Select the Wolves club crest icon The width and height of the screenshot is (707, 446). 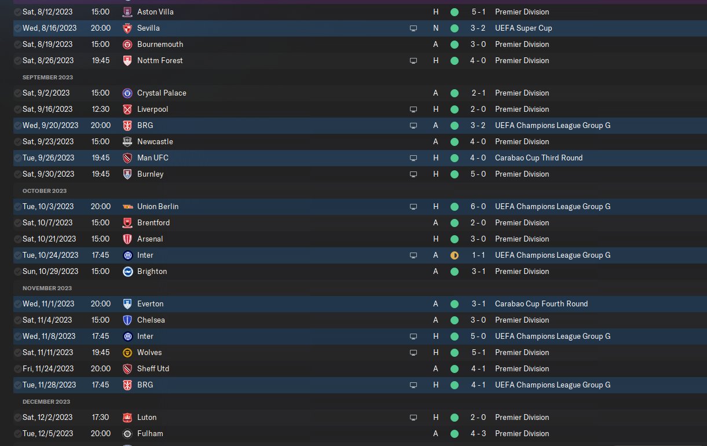point(127,352)
